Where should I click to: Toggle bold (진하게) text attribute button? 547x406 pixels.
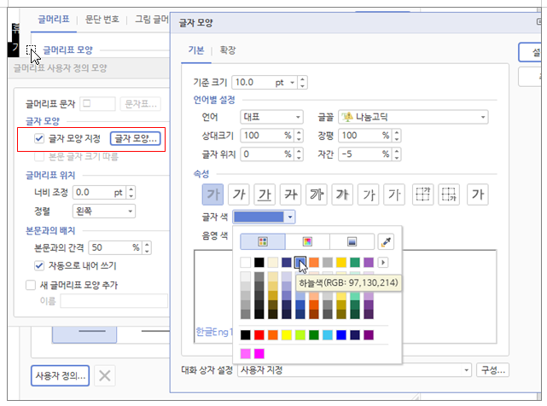[x=212, y=194]
